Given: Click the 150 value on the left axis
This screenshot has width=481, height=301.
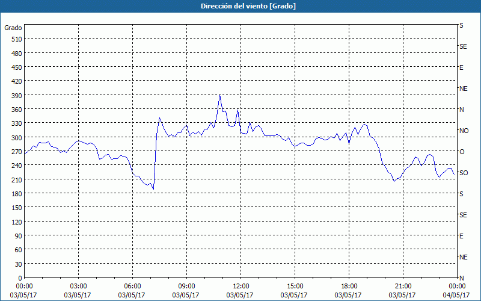Looking at the screenshot, I should (17, 208).
